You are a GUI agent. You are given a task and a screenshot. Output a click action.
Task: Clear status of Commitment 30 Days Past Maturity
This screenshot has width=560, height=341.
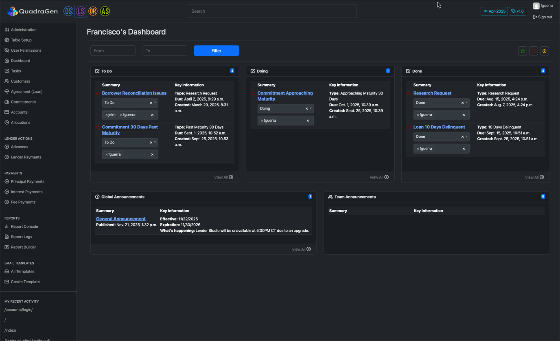pos(151,143)
